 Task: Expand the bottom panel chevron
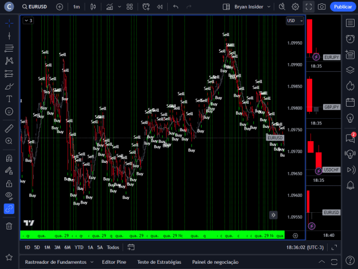coord(322,262)
